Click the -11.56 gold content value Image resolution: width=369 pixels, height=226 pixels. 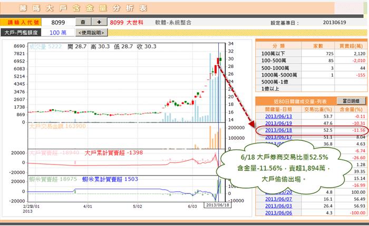pos(358,130)
